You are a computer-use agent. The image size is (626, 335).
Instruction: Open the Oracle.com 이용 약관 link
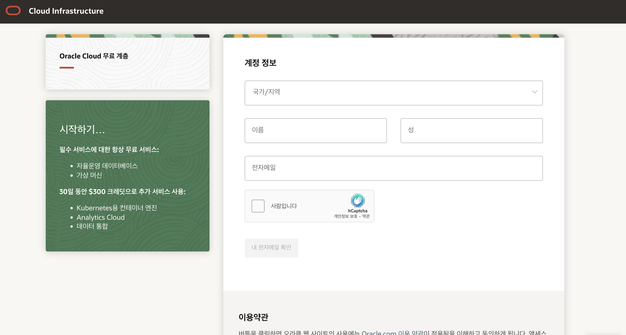(393, 333)
